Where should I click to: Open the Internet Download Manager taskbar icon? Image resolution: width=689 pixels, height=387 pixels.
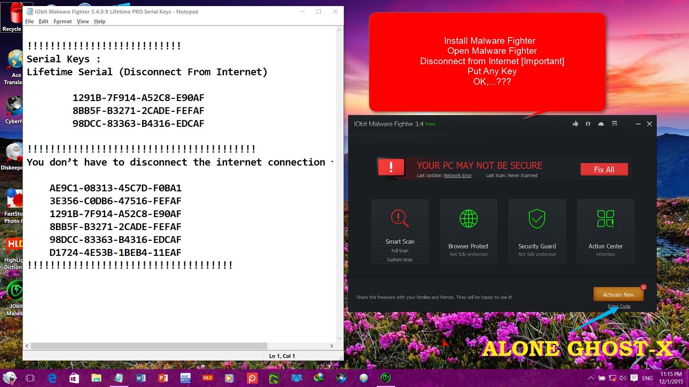(x=319, y=378)
